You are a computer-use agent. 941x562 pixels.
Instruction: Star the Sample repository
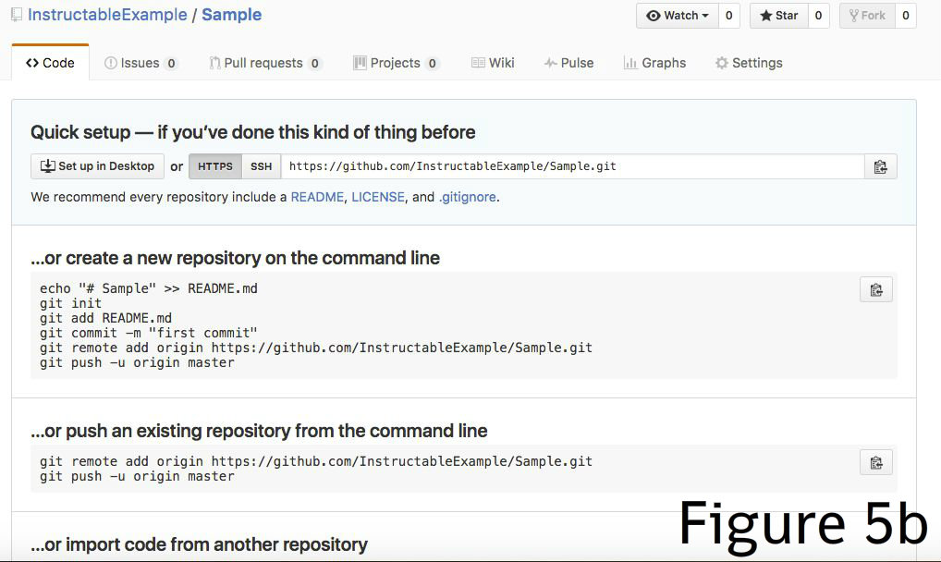click(x=779, y=16)
